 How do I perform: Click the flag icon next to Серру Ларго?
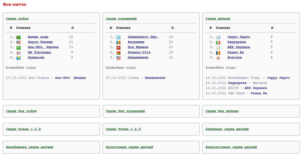point(218,37)
